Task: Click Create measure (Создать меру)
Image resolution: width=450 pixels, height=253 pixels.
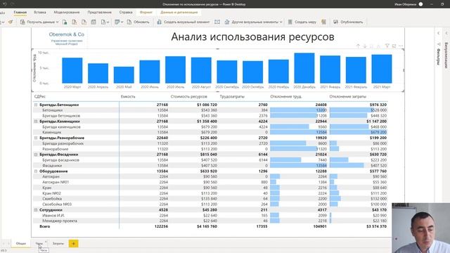Action: (302, 22)
